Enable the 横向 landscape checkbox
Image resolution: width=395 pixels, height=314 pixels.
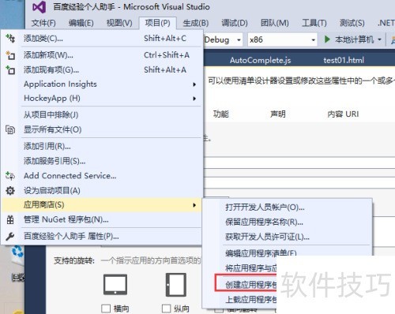106,308
